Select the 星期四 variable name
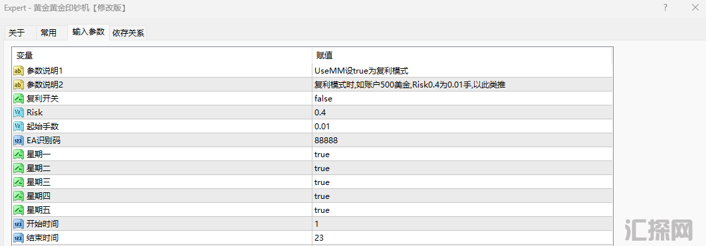706x246 pixels. tap(39, 196)
